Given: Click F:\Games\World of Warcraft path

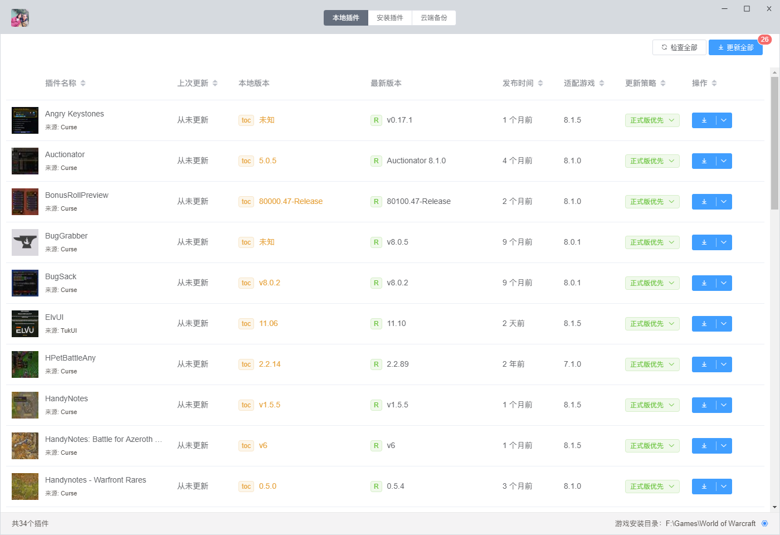Looking at the screenshot, I should 710,523.
